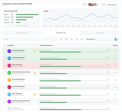The image size is (122, 112).
Task: Click the percent sort filter icon
Action: pyautogui.click(x=77, y=39)
